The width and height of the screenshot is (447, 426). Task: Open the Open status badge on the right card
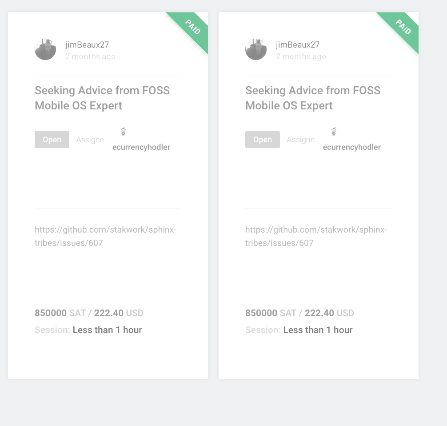262,139
